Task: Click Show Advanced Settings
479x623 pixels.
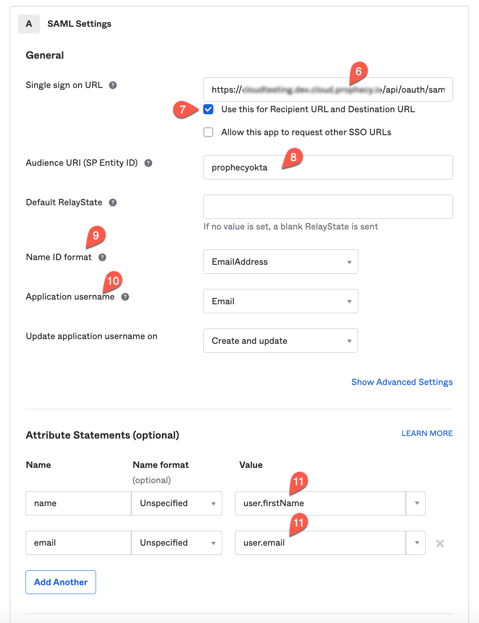Action: click(402, 382)
